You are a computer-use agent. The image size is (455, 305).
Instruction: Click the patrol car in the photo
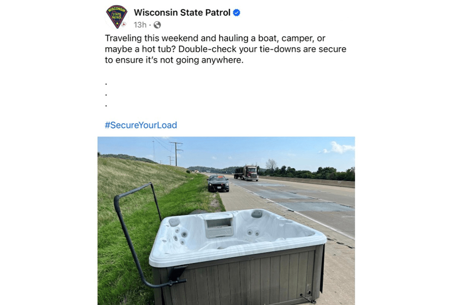218,183
